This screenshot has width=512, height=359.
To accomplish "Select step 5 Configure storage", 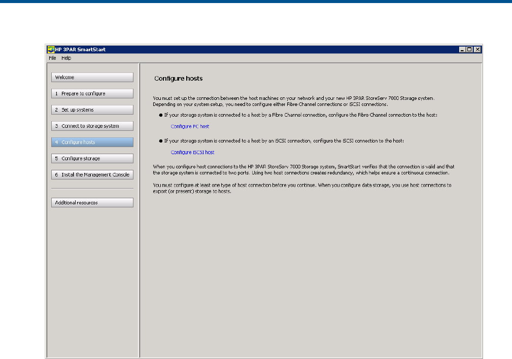I will pyautogui.click(x=92, y=158).
